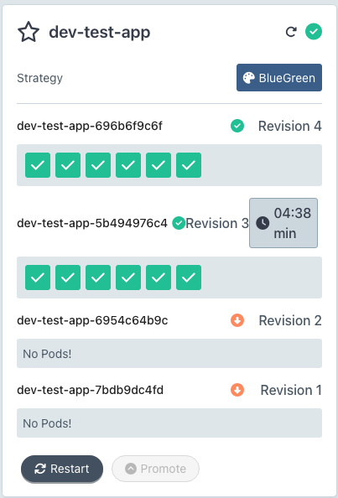Open replica set dev-test-app-6954c64b9c
Screen dimensions: 338x498
(x=92, y=320)
